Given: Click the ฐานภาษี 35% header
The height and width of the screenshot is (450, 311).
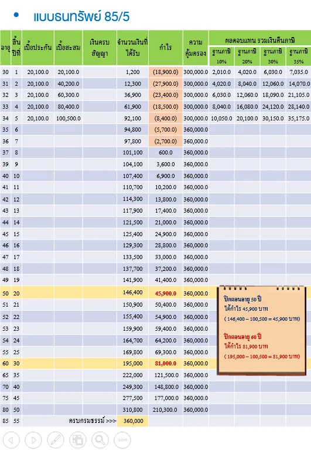Looking at the screenshot, I should pyautogui.click(x=299, y=56).
